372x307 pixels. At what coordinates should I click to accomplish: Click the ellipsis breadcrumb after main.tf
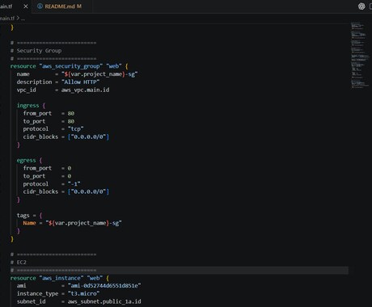(23, 19)
